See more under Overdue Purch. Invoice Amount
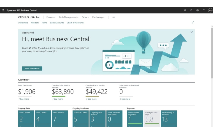The width and height of the screenshot is (213, 134). pyautogui.click(x=91, y=99)
